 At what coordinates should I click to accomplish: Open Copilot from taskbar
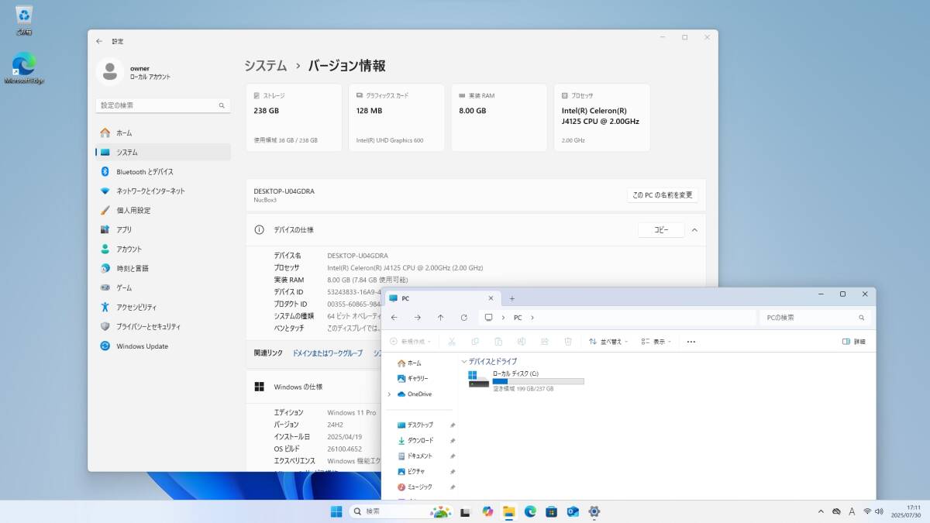pyautogui.click(x=487, y=511)
